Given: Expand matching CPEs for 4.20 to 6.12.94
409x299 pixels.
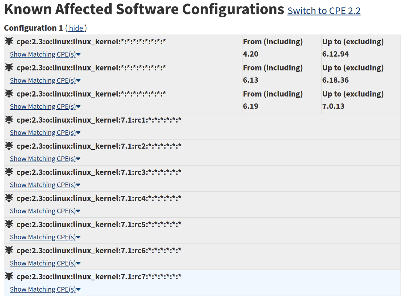Looking at the screenshot, I should point(45,54).
